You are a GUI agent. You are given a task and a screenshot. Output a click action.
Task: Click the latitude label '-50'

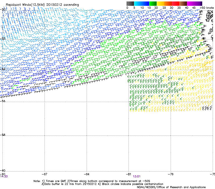(3, 10)
